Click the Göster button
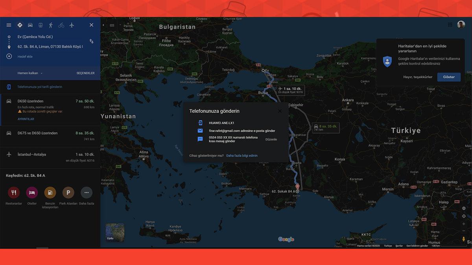 coord(448,77)
